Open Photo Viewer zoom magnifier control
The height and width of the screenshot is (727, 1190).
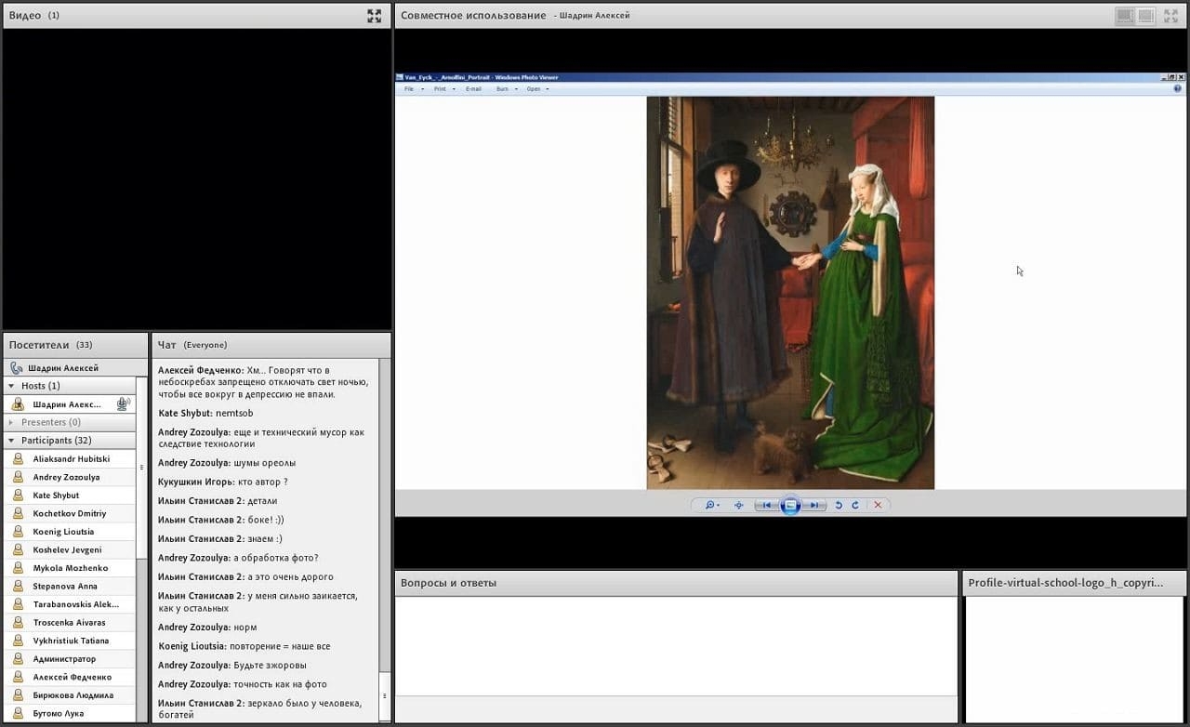click(711, 505)
